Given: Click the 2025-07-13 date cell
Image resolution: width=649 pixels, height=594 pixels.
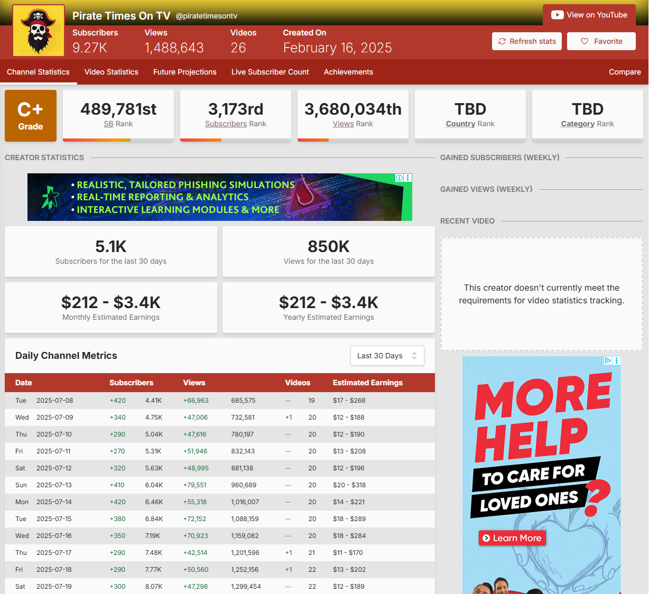Looking at the screenshot, I should 54,485.
